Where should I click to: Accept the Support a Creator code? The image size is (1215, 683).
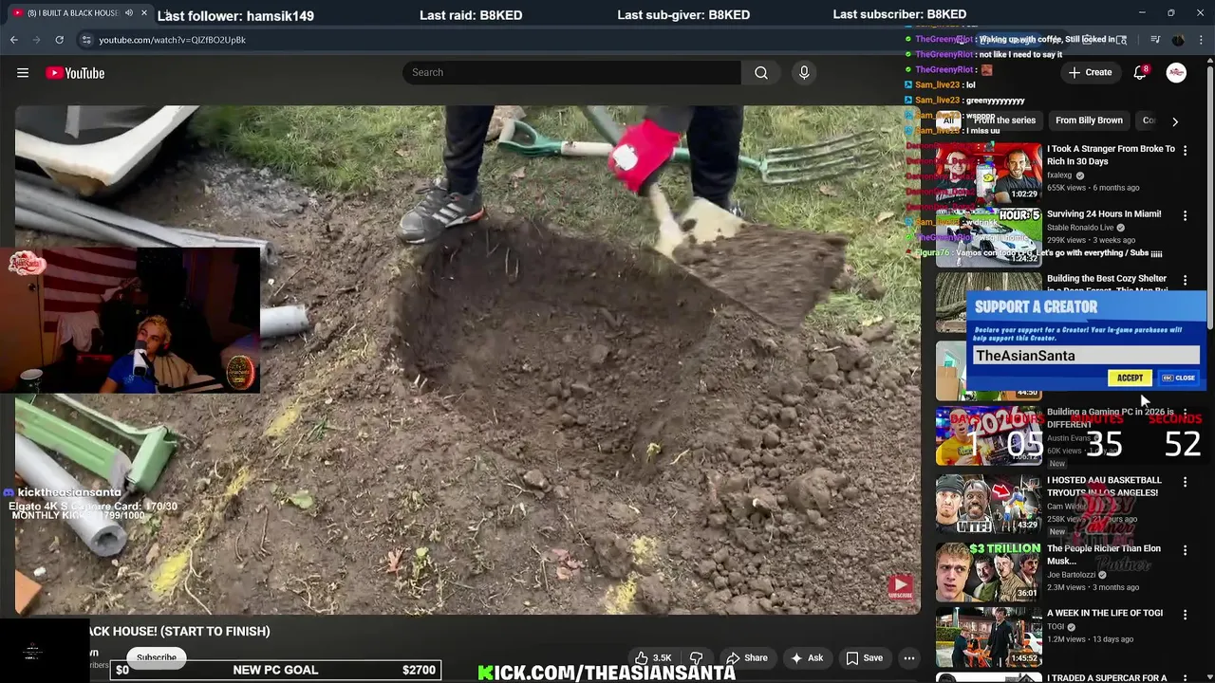(1130, 378)
